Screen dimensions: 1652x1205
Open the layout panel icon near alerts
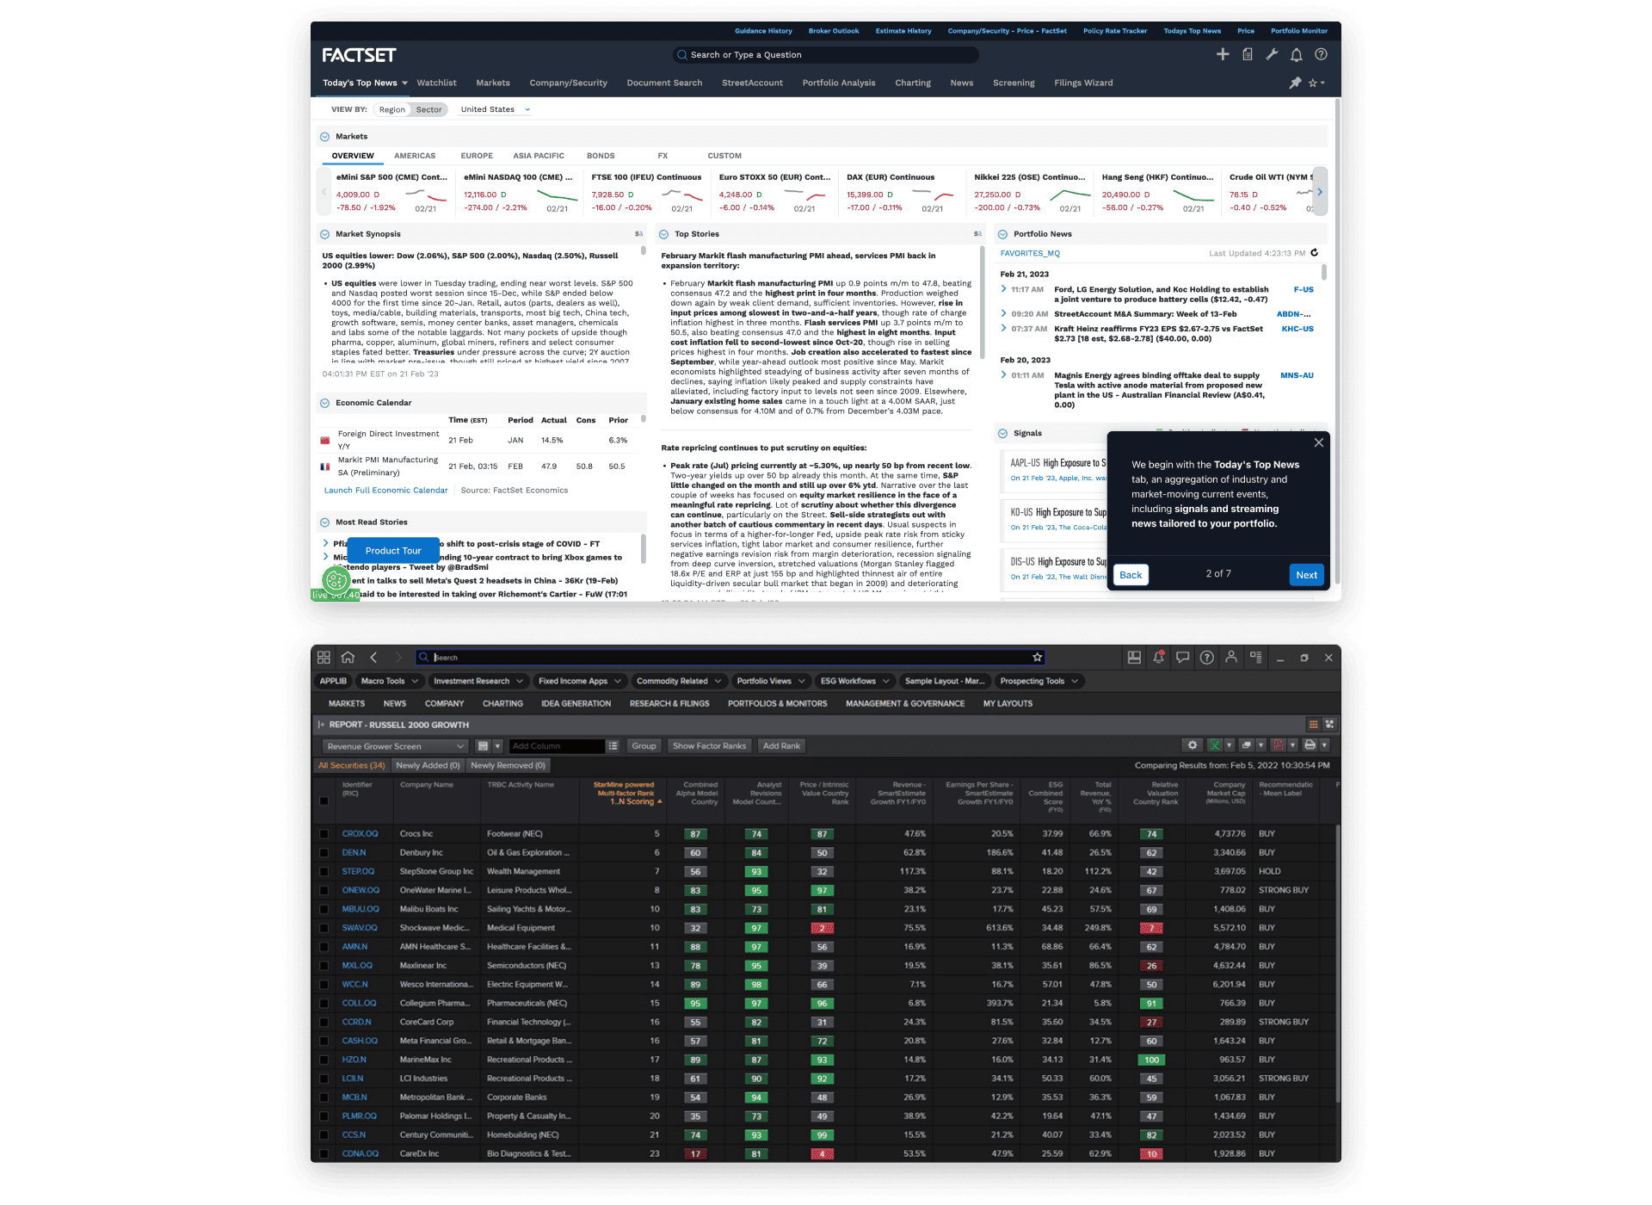click(1134, 657)
